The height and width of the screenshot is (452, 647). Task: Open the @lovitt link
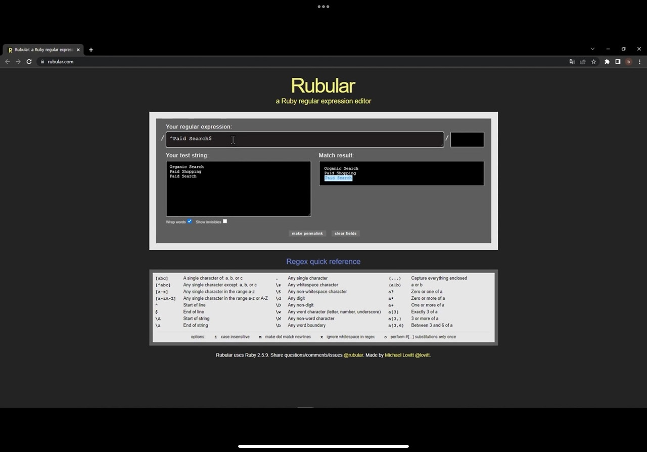coord(423,355)
